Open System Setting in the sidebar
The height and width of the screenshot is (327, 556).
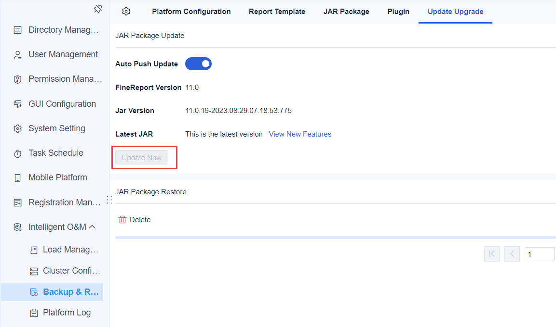point(57,128)
